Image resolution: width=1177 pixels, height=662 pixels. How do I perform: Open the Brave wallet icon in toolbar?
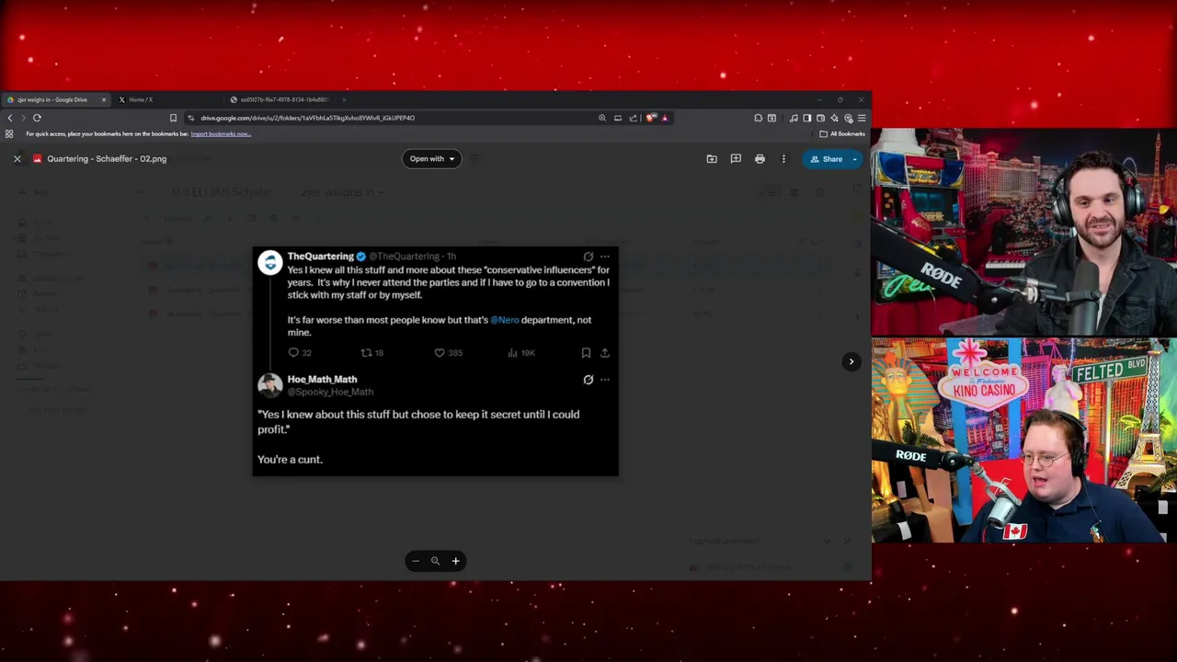[x=820, y=118]
